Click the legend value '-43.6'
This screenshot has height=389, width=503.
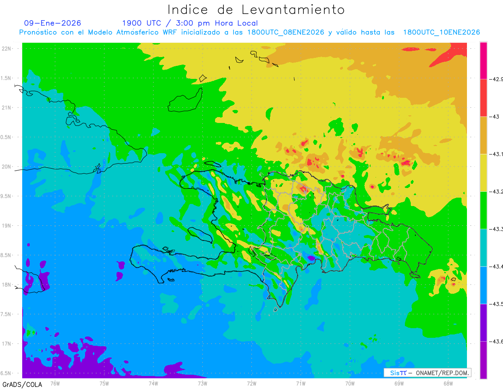497,341
